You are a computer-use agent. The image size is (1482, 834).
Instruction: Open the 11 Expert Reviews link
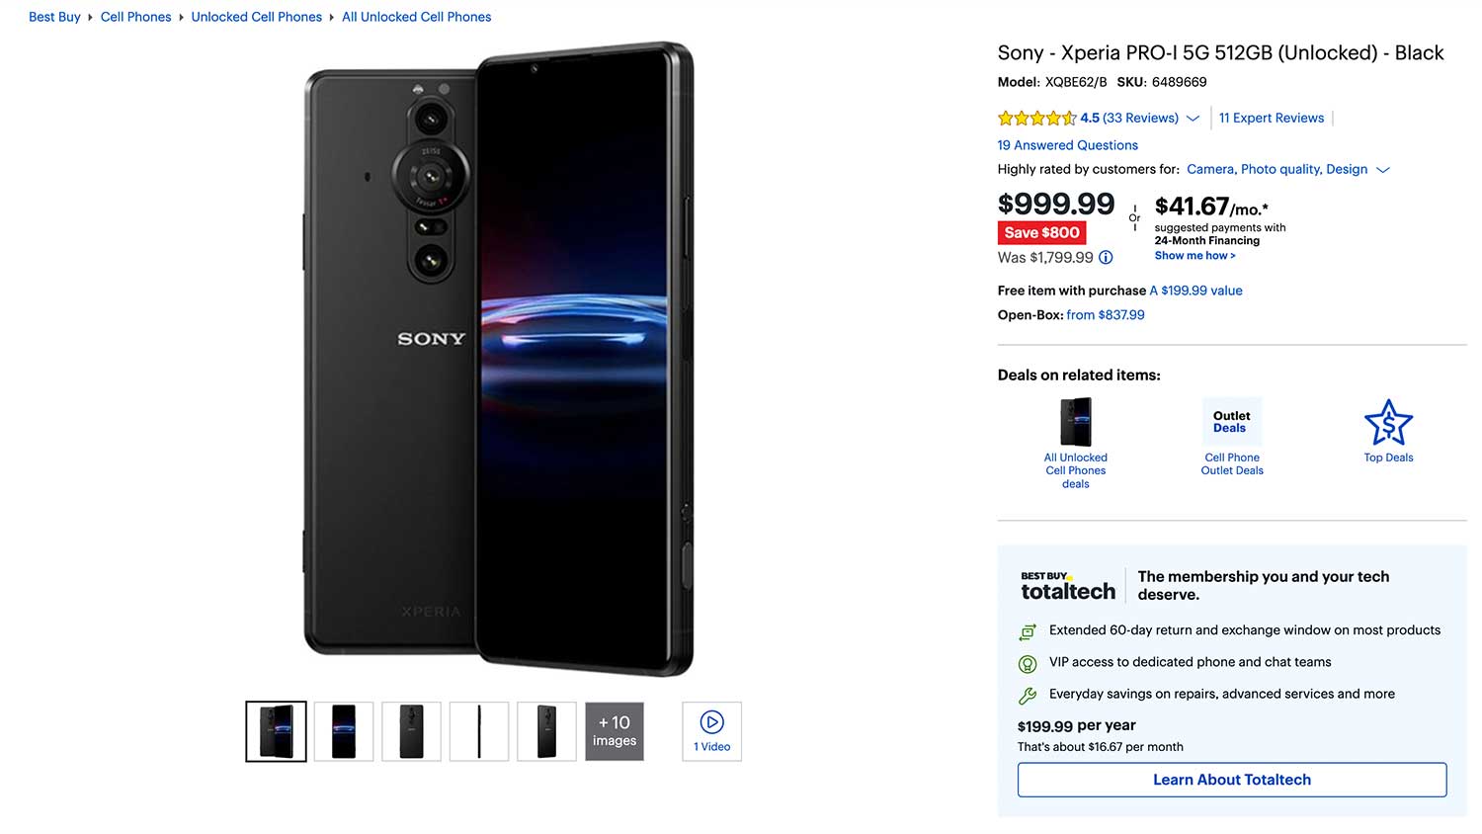(1271, 118)
